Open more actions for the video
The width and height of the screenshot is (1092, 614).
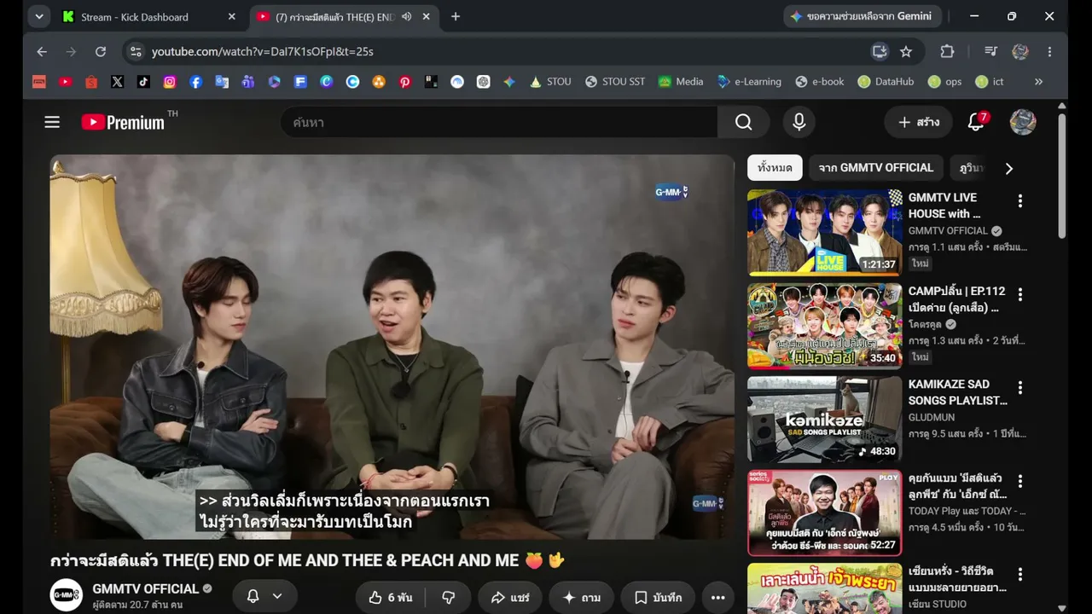pyautogui.click(x=717, y=597)
